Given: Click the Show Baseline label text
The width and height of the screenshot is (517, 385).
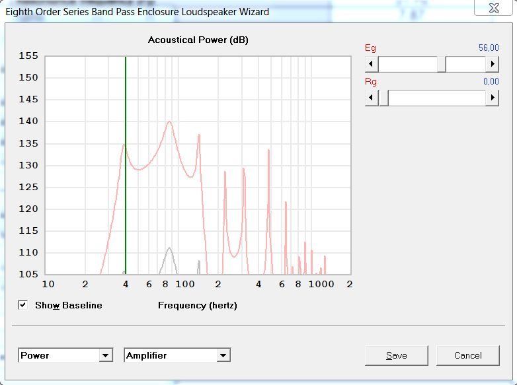Looking at the screenshot, I should click(69, 305).
